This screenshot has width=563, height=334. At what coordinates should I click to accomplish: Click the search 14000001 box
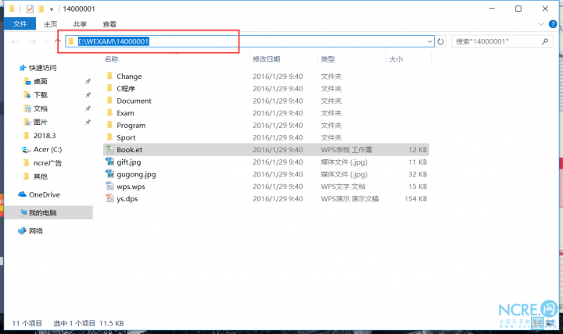coord(502,41)
